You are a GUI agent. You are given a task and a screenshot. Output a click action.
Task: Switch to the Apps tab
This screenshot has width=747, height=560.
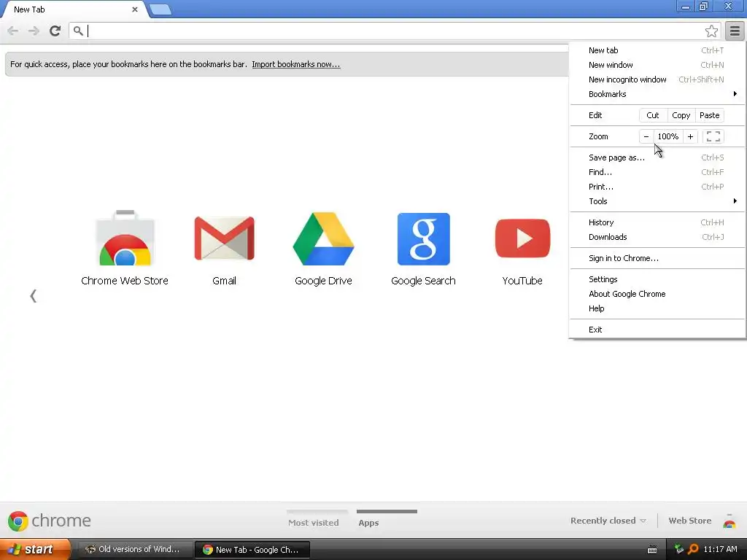368,522
